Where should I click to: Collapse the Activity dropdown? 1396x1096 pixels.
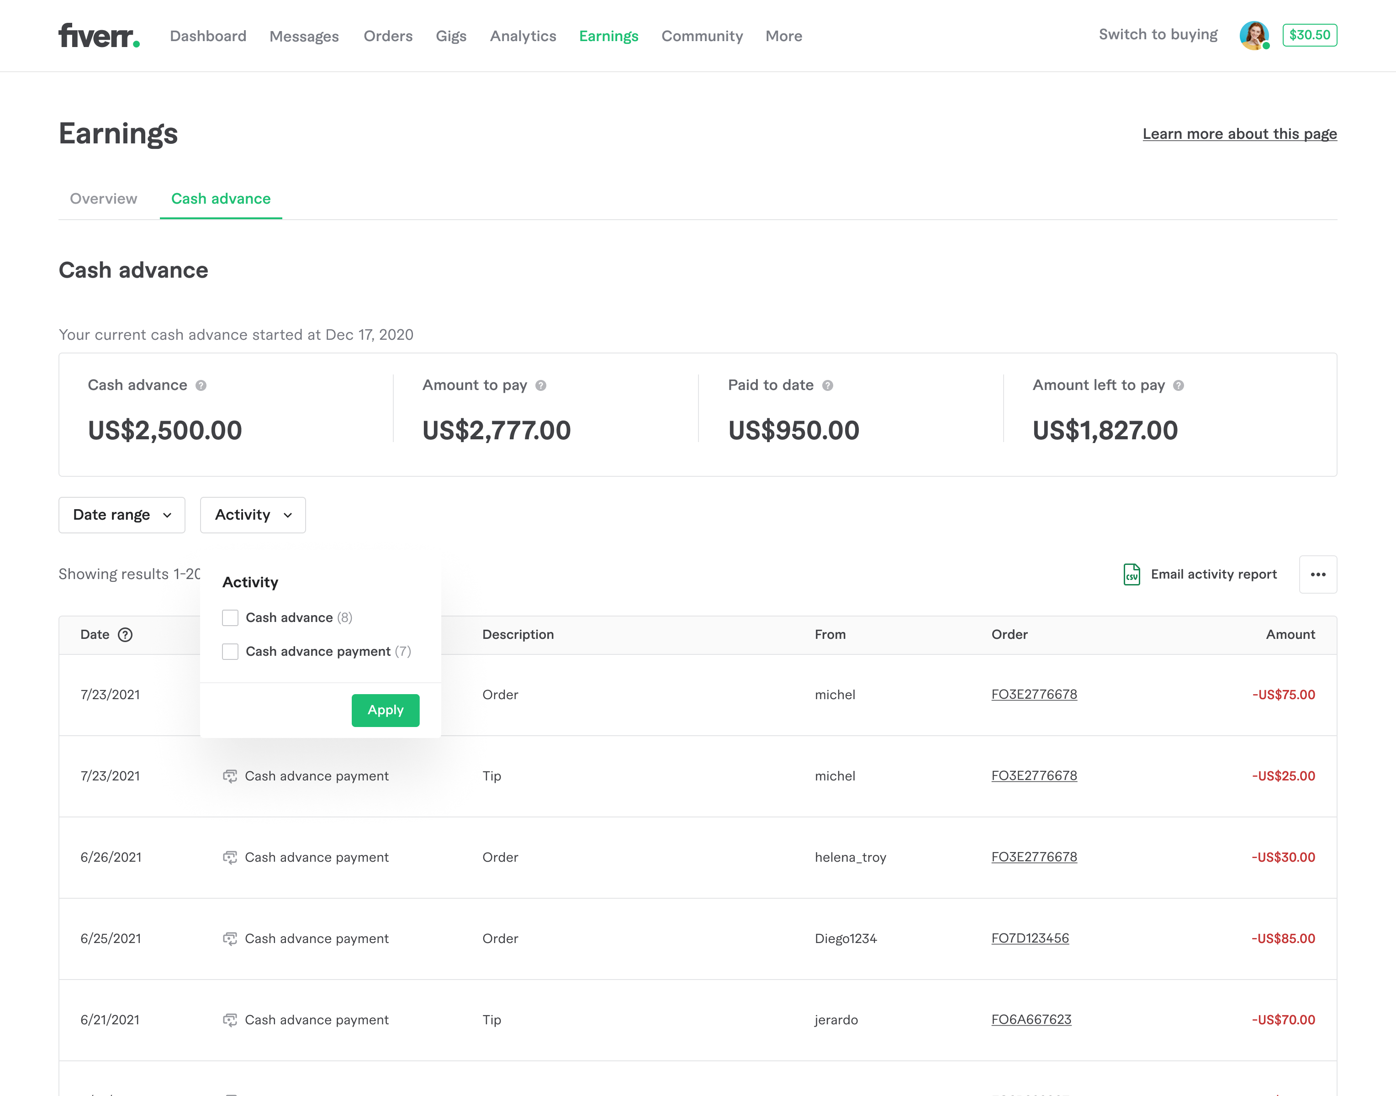point(253,515)
